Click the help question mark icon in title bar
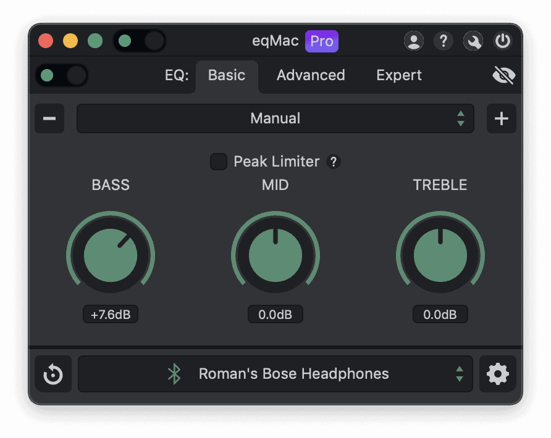The height and width of the screenshot is (438, 551). 443,41
